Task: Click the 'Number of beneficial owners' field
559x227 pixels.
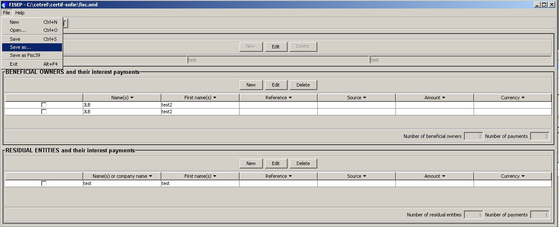Action: [473, 136]
